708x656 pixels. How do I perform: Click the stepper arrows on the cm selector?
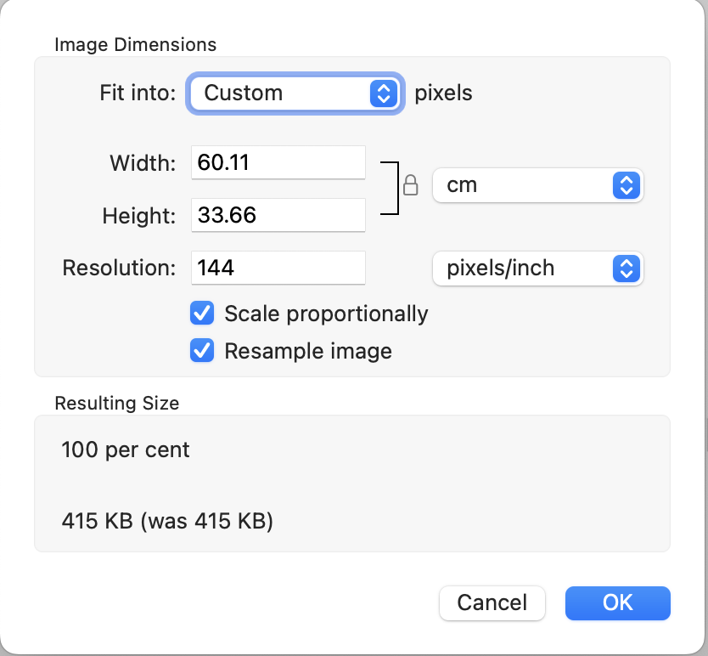(x=626, y=185)
